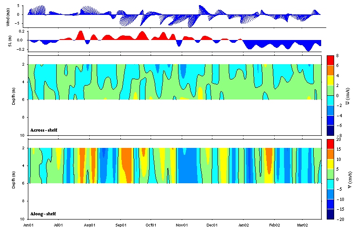The image size is (356, 233).
Task: Click the Jun01 date label
Action: pyautogui.click(x=28, y=225)
